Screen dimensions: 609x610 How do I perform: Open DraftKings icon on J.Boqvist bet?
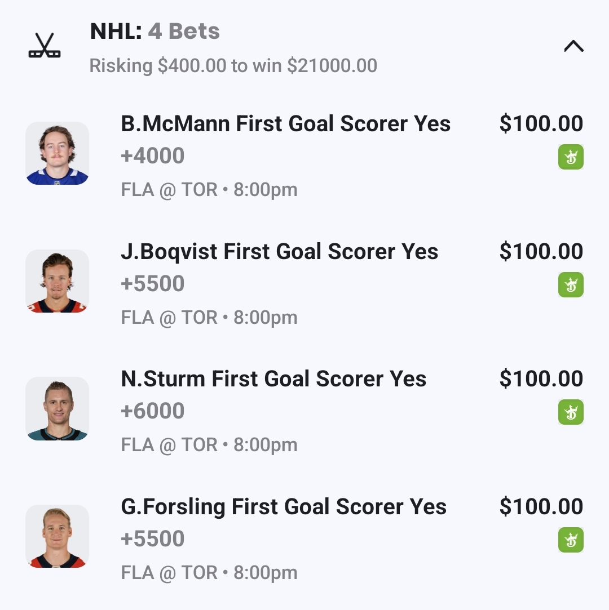[x=571, y=285]
